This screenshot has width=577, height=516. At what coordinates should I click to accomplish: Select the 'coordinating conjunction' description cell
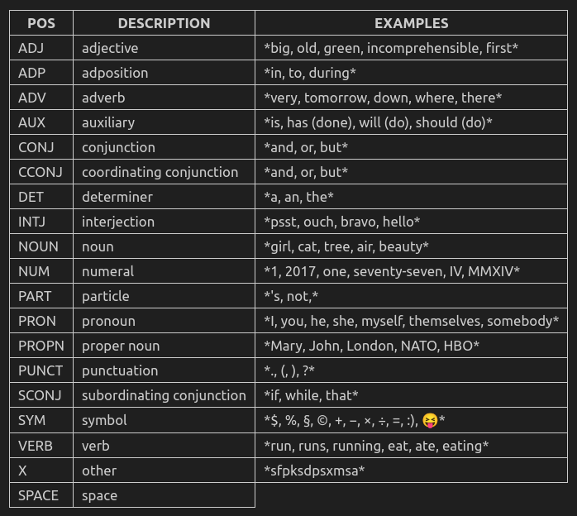point(160,172)
